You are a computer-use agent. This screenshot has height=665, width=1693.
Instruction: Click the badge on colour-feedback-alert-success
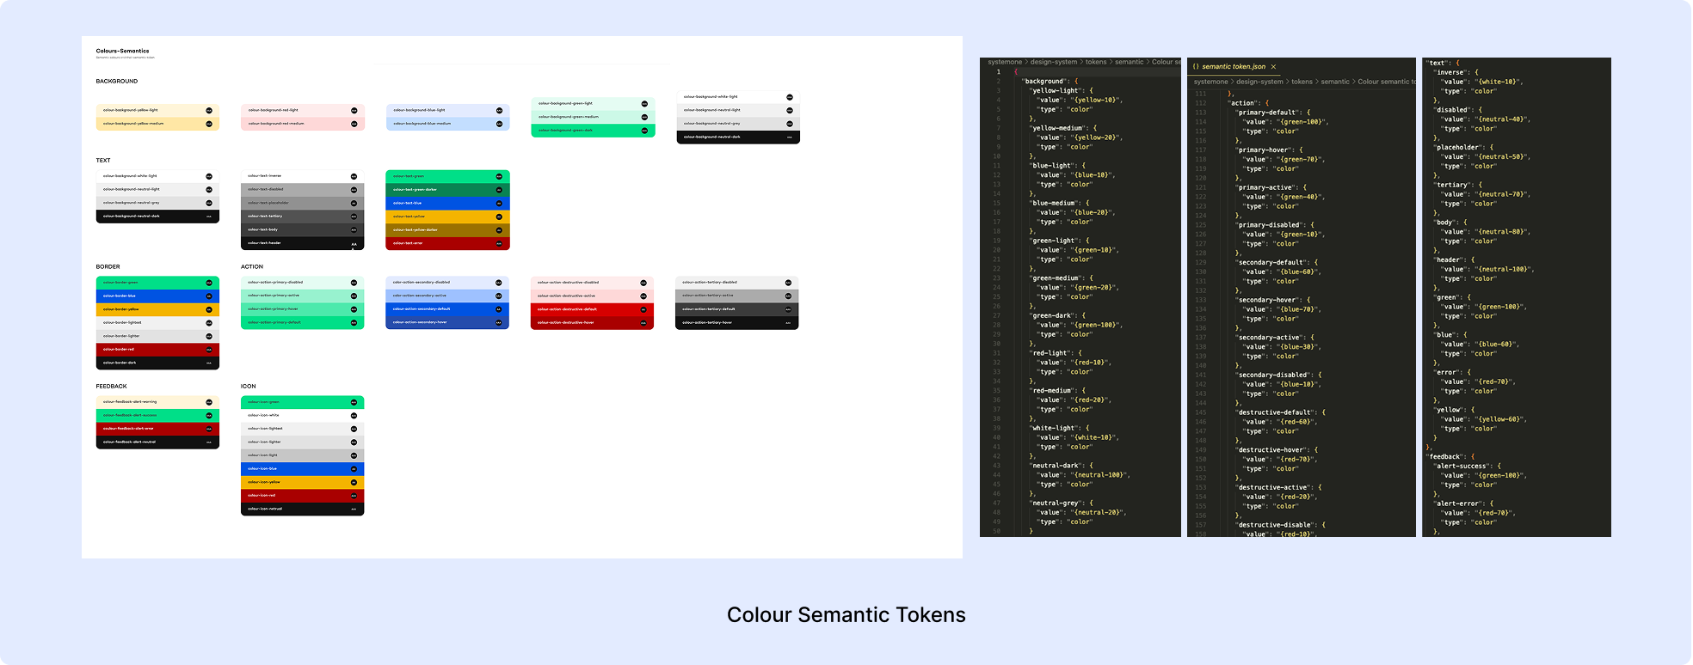point(209,415)
